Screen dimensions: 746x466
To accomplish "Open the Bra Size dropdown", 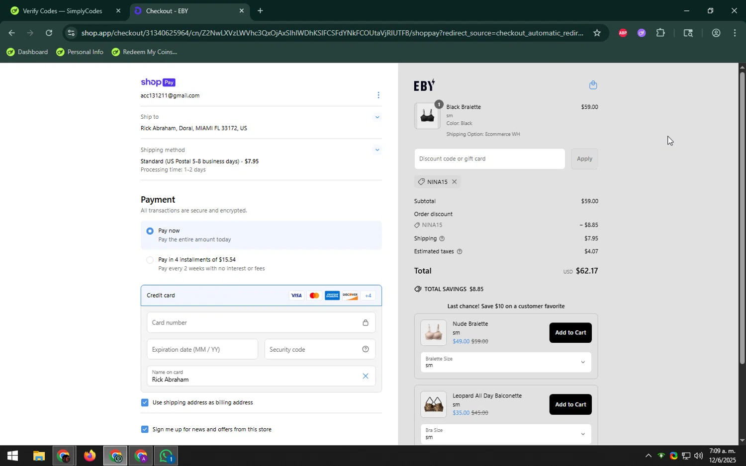I will tap(506, 434).
